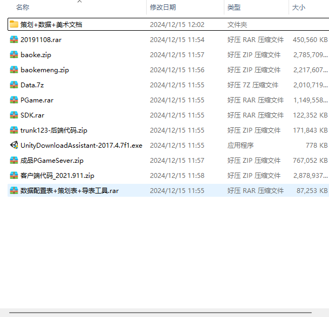Sort by the 名称 column header

[23, 8]
